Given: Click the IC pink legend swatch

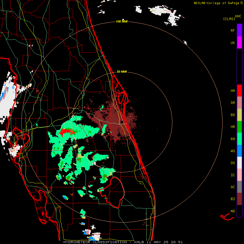Looking at the screenshot, I should pos(239,175).
